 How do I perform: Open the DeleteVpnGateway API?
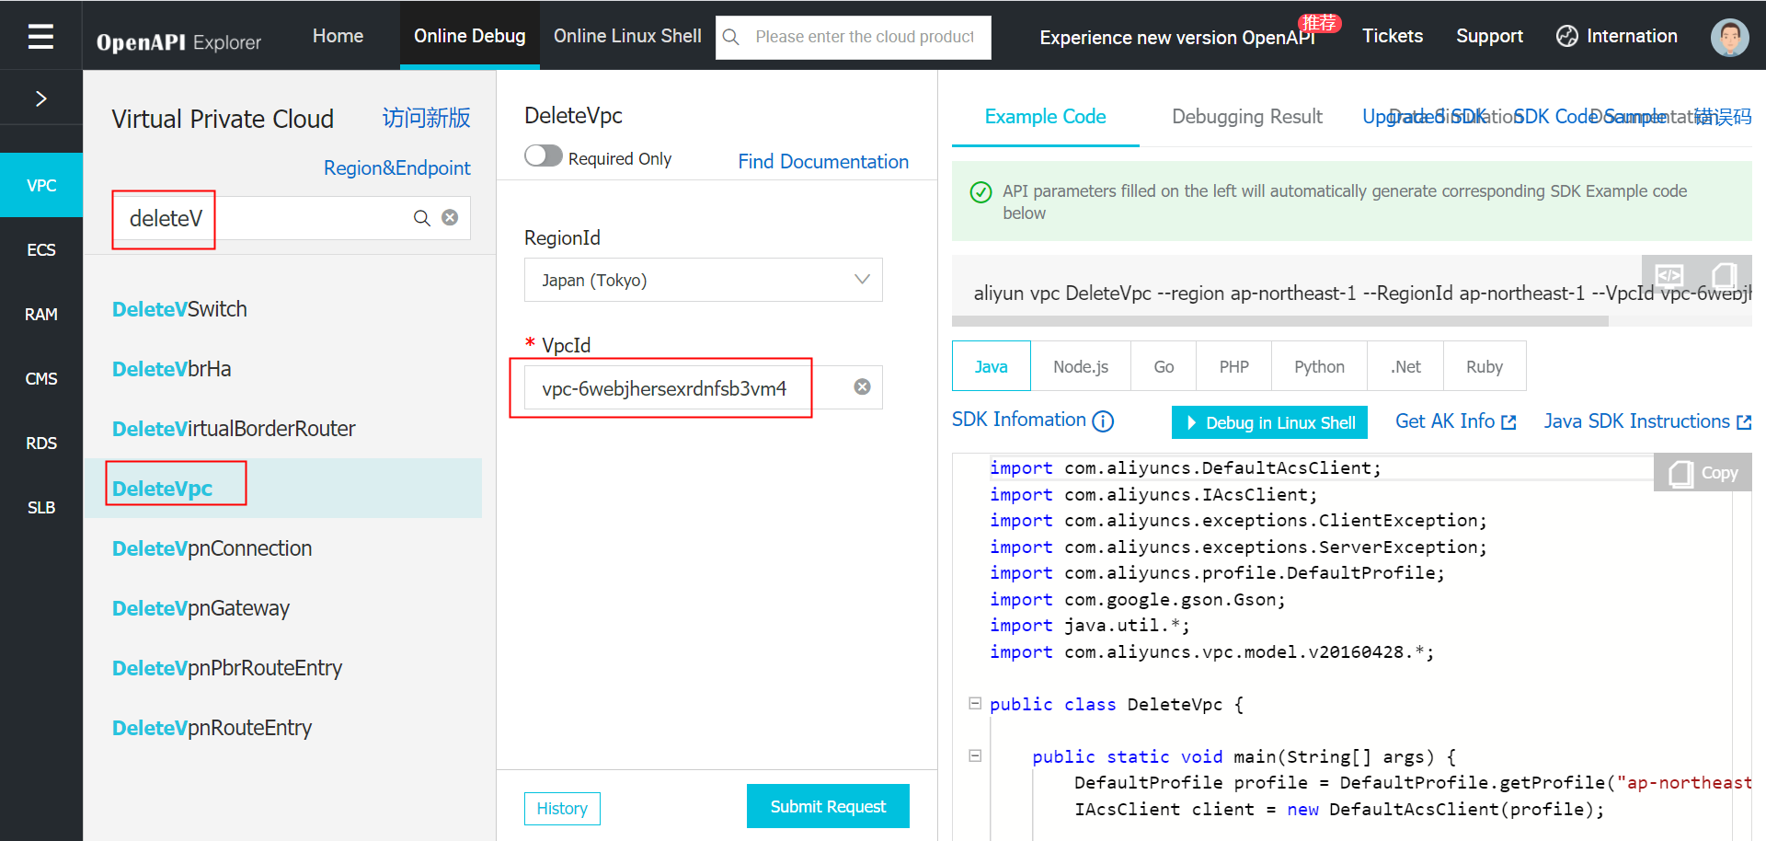click(201, 608)
